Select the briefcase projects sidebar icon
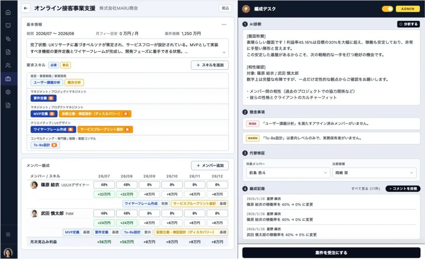The image size is (425, 259). [x=8, y=79]
